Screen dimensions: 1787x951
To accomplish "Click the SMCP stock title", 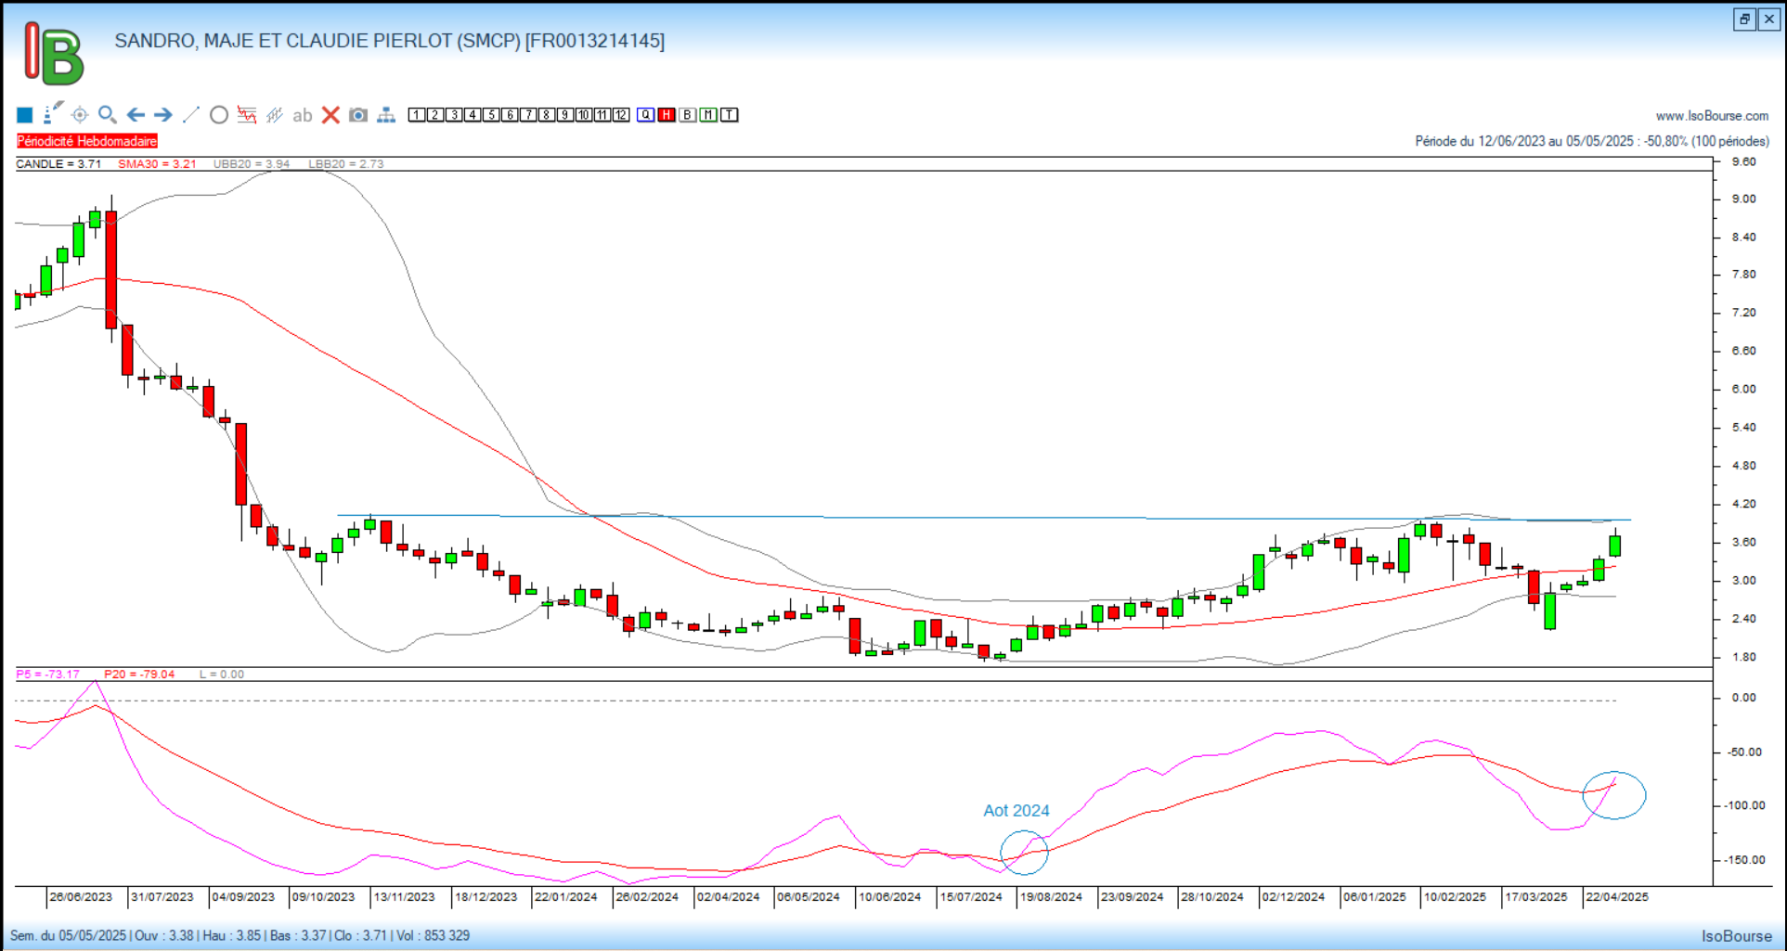I will click(389, 41).
